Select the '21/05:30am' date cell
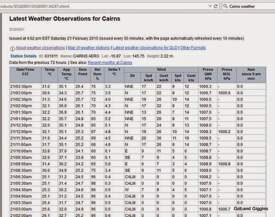 pyautogui.click(x=25, y=184)
